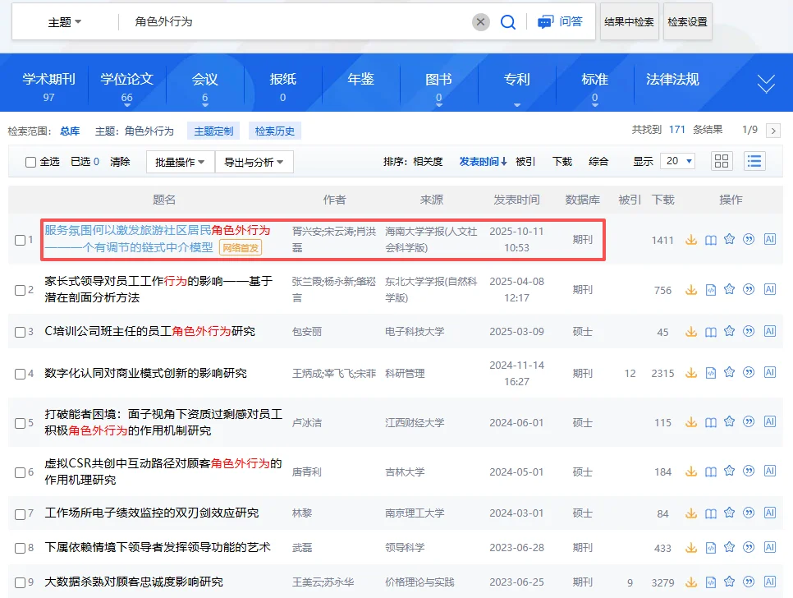This screenshot has height=598, width=793.
Task: Change the 显示 20 per page dropdown
Action: 678,161
